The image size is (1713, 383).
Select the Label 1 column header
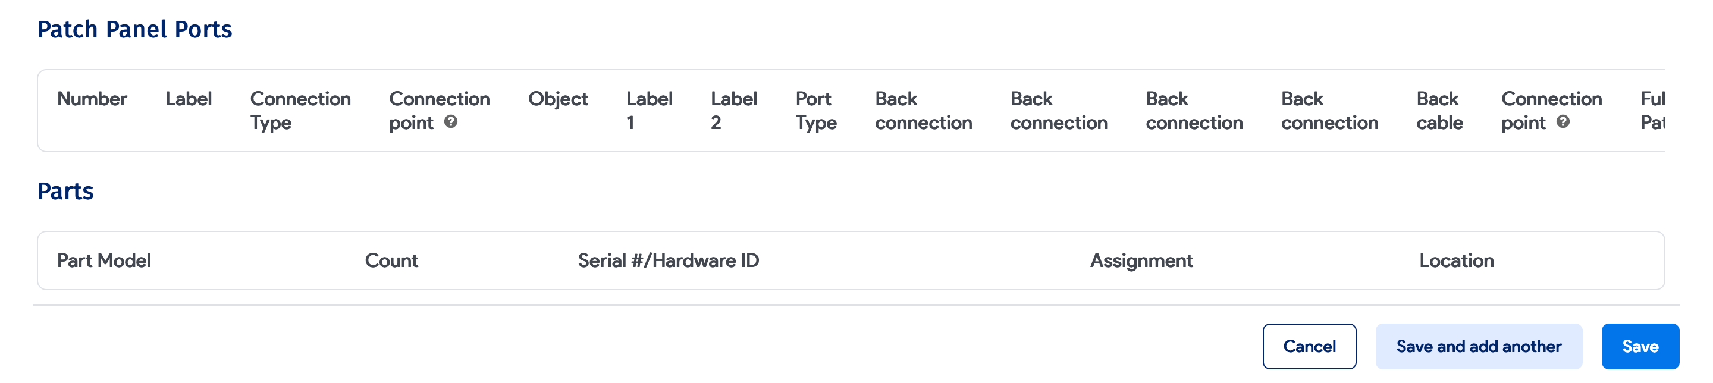(650, 111)
